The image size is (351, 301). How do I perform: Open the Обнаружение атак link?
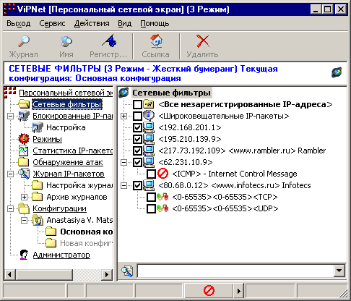[68, 162]
